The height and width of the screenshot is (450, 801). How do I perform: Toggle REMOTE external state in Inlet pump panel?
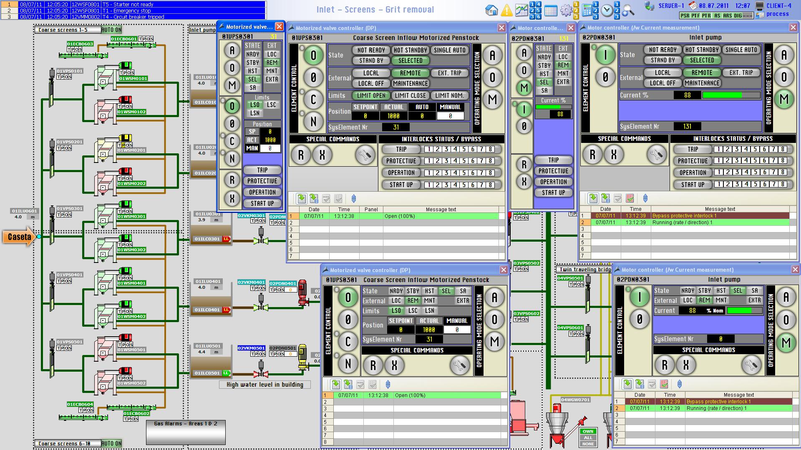click(702, 72)
